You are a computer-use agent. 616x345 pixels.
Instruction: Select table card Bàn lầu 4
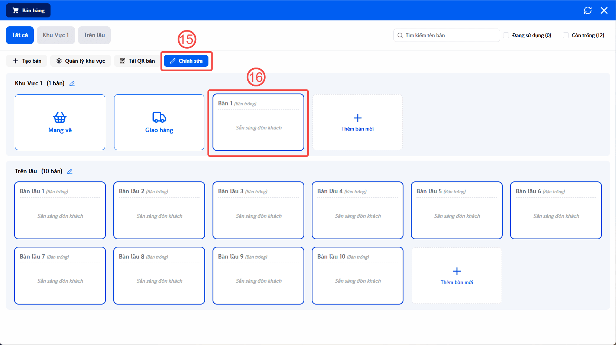(357, 210)
